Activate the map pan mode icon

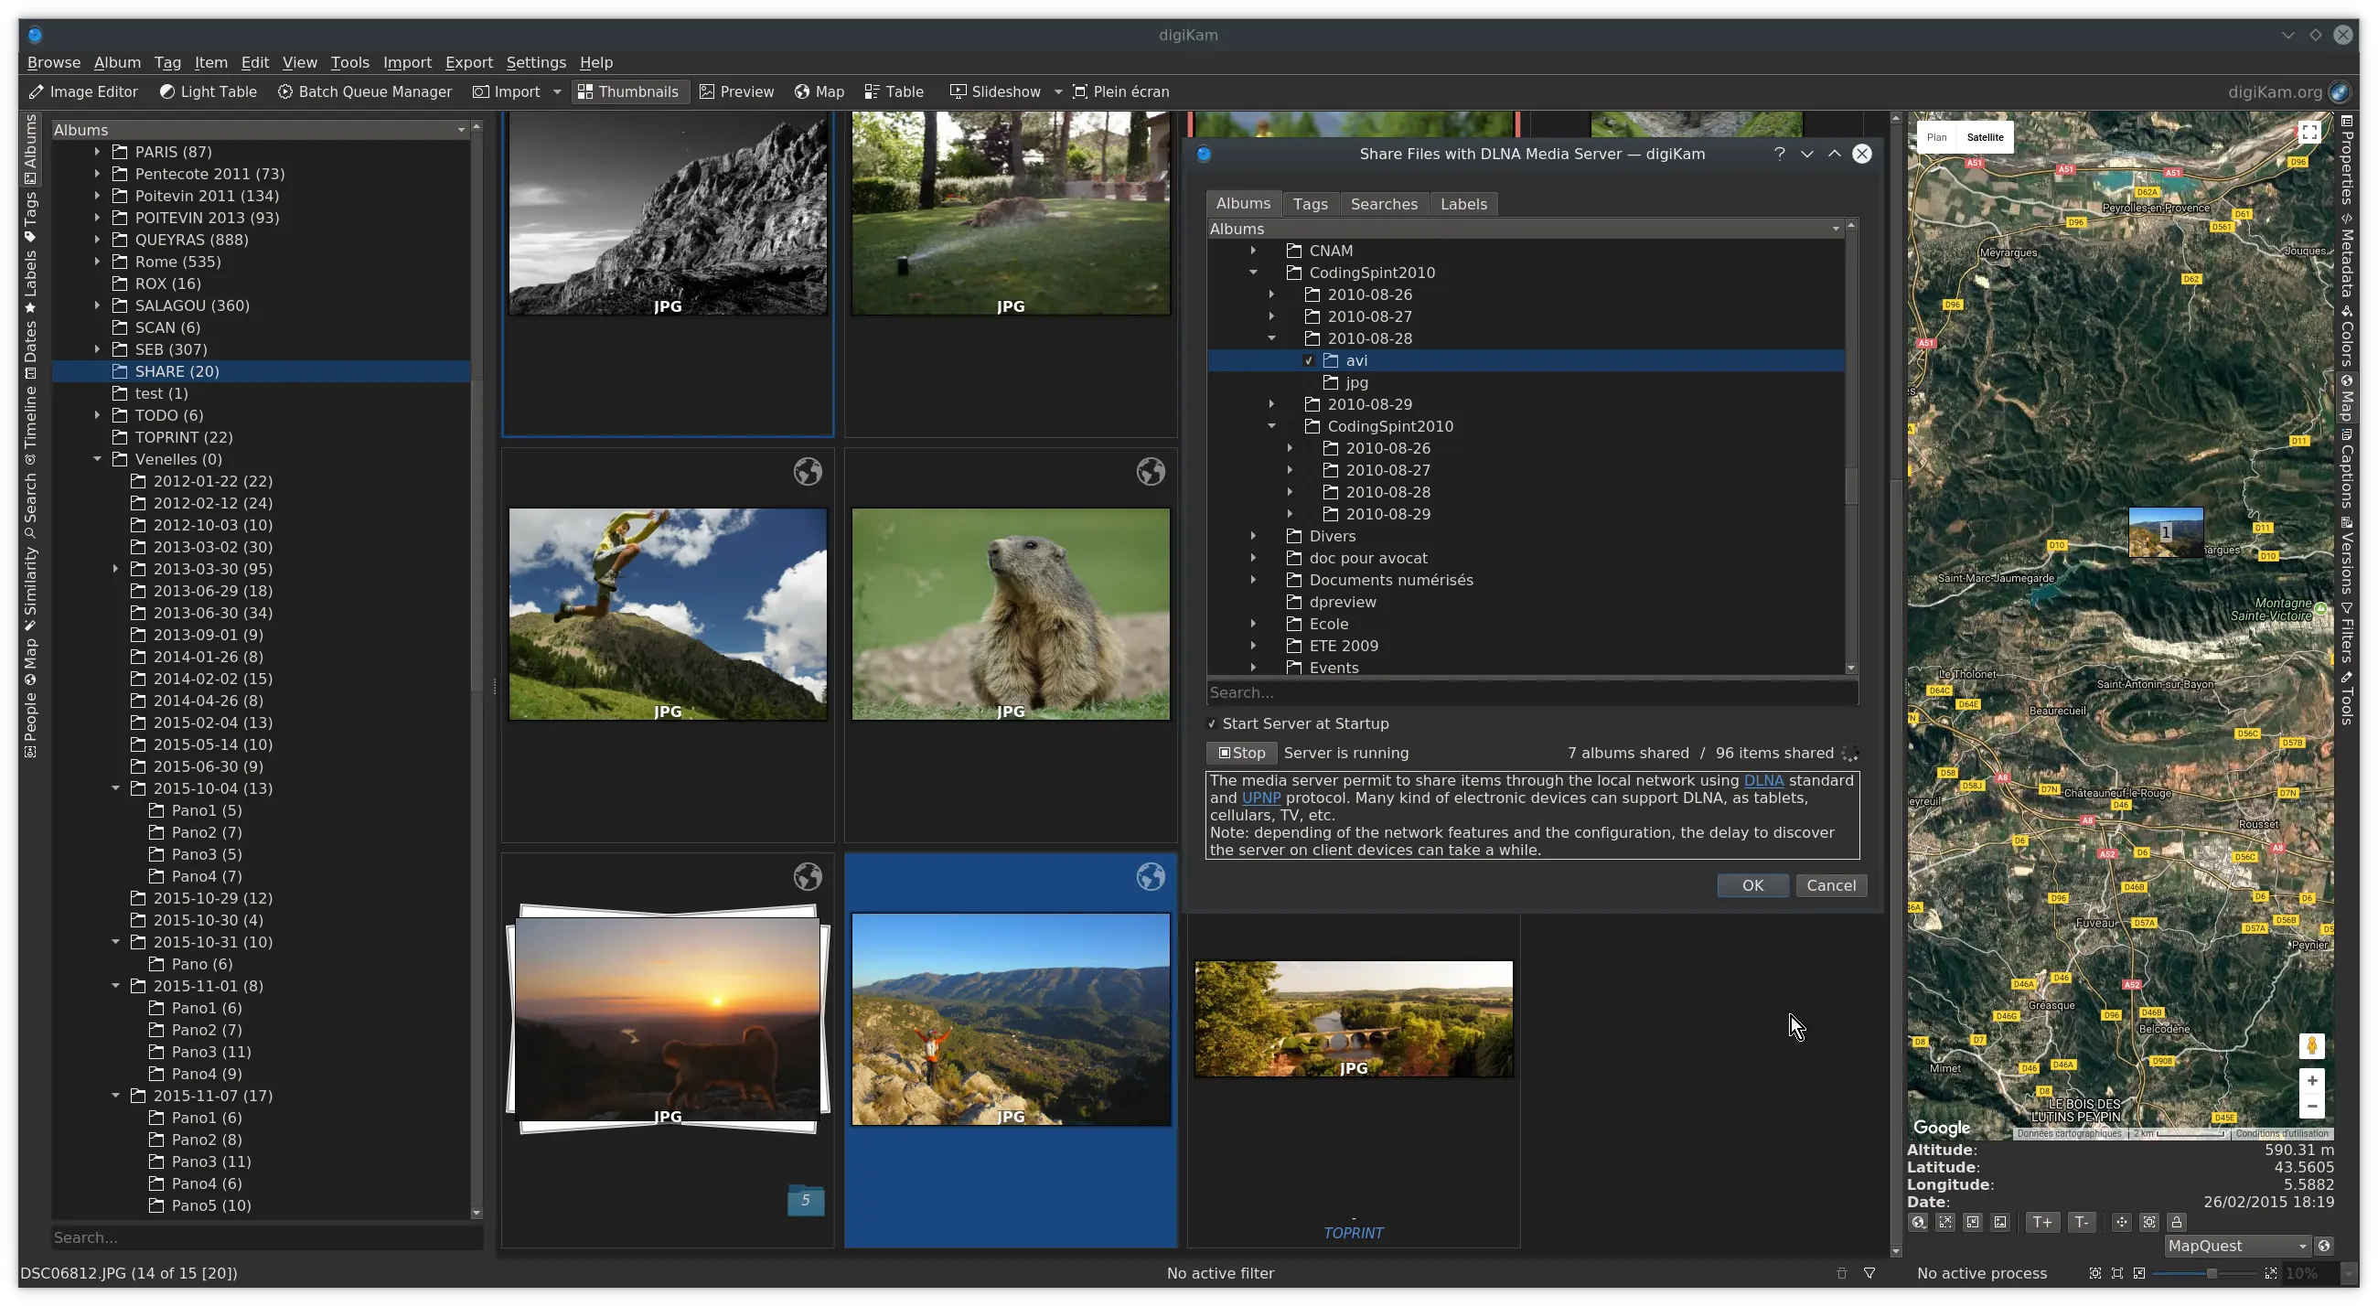pos(2120,1222)
